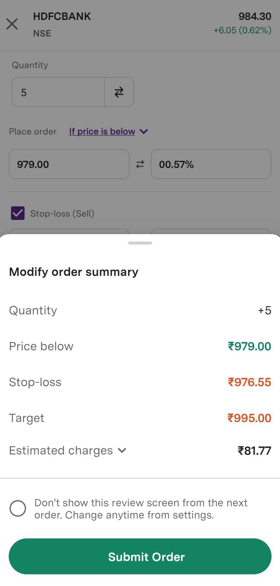The image size is (280, 586).
Task: Tap the ₹979.00 Price below value
Action: point(249,346)
